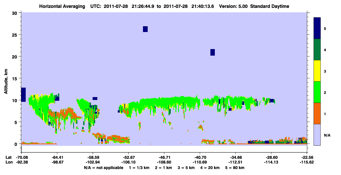341x175 pixels.
Task: Click the altitude tick label 5
Action: coord(16,122)
